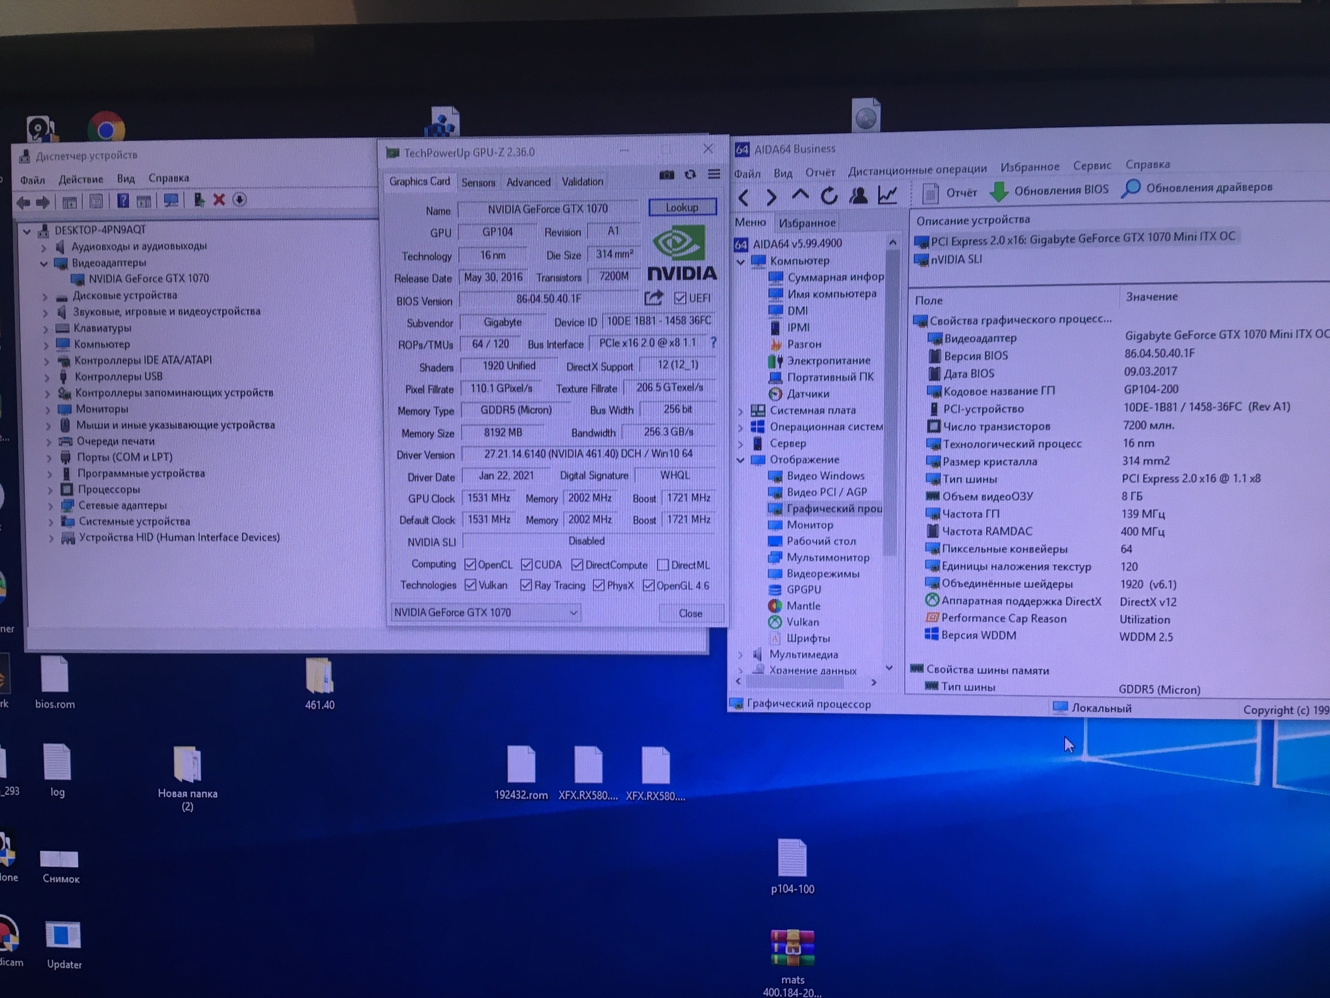This screenshot has width=1330, height=998.
Task: Open the Сервис menu in AIDA64
Action: click(x=1092, y=166)
